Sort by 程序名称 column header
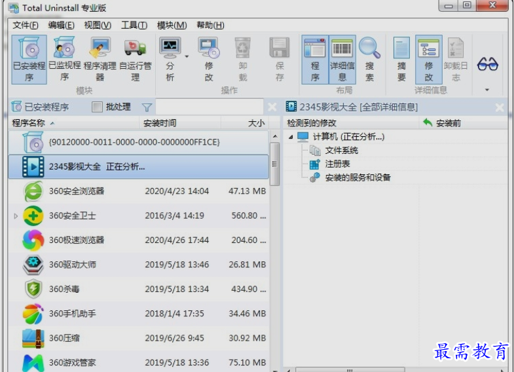 (74, 123)
